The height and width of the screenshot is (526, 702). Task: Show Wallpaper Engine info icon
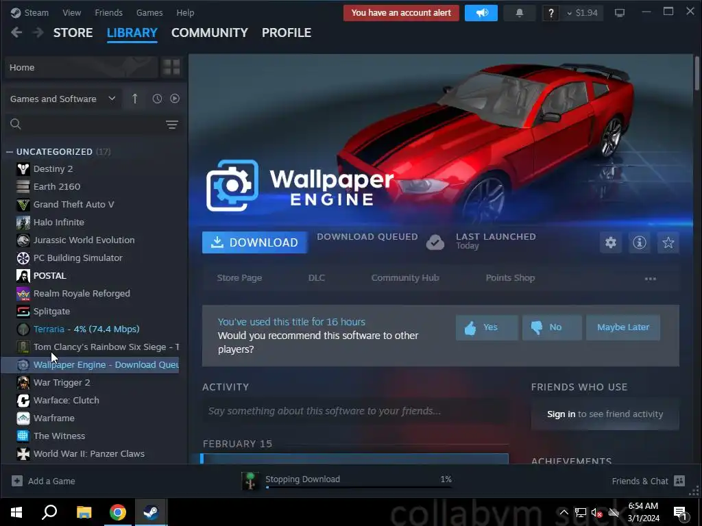click(x=640, y=242)
